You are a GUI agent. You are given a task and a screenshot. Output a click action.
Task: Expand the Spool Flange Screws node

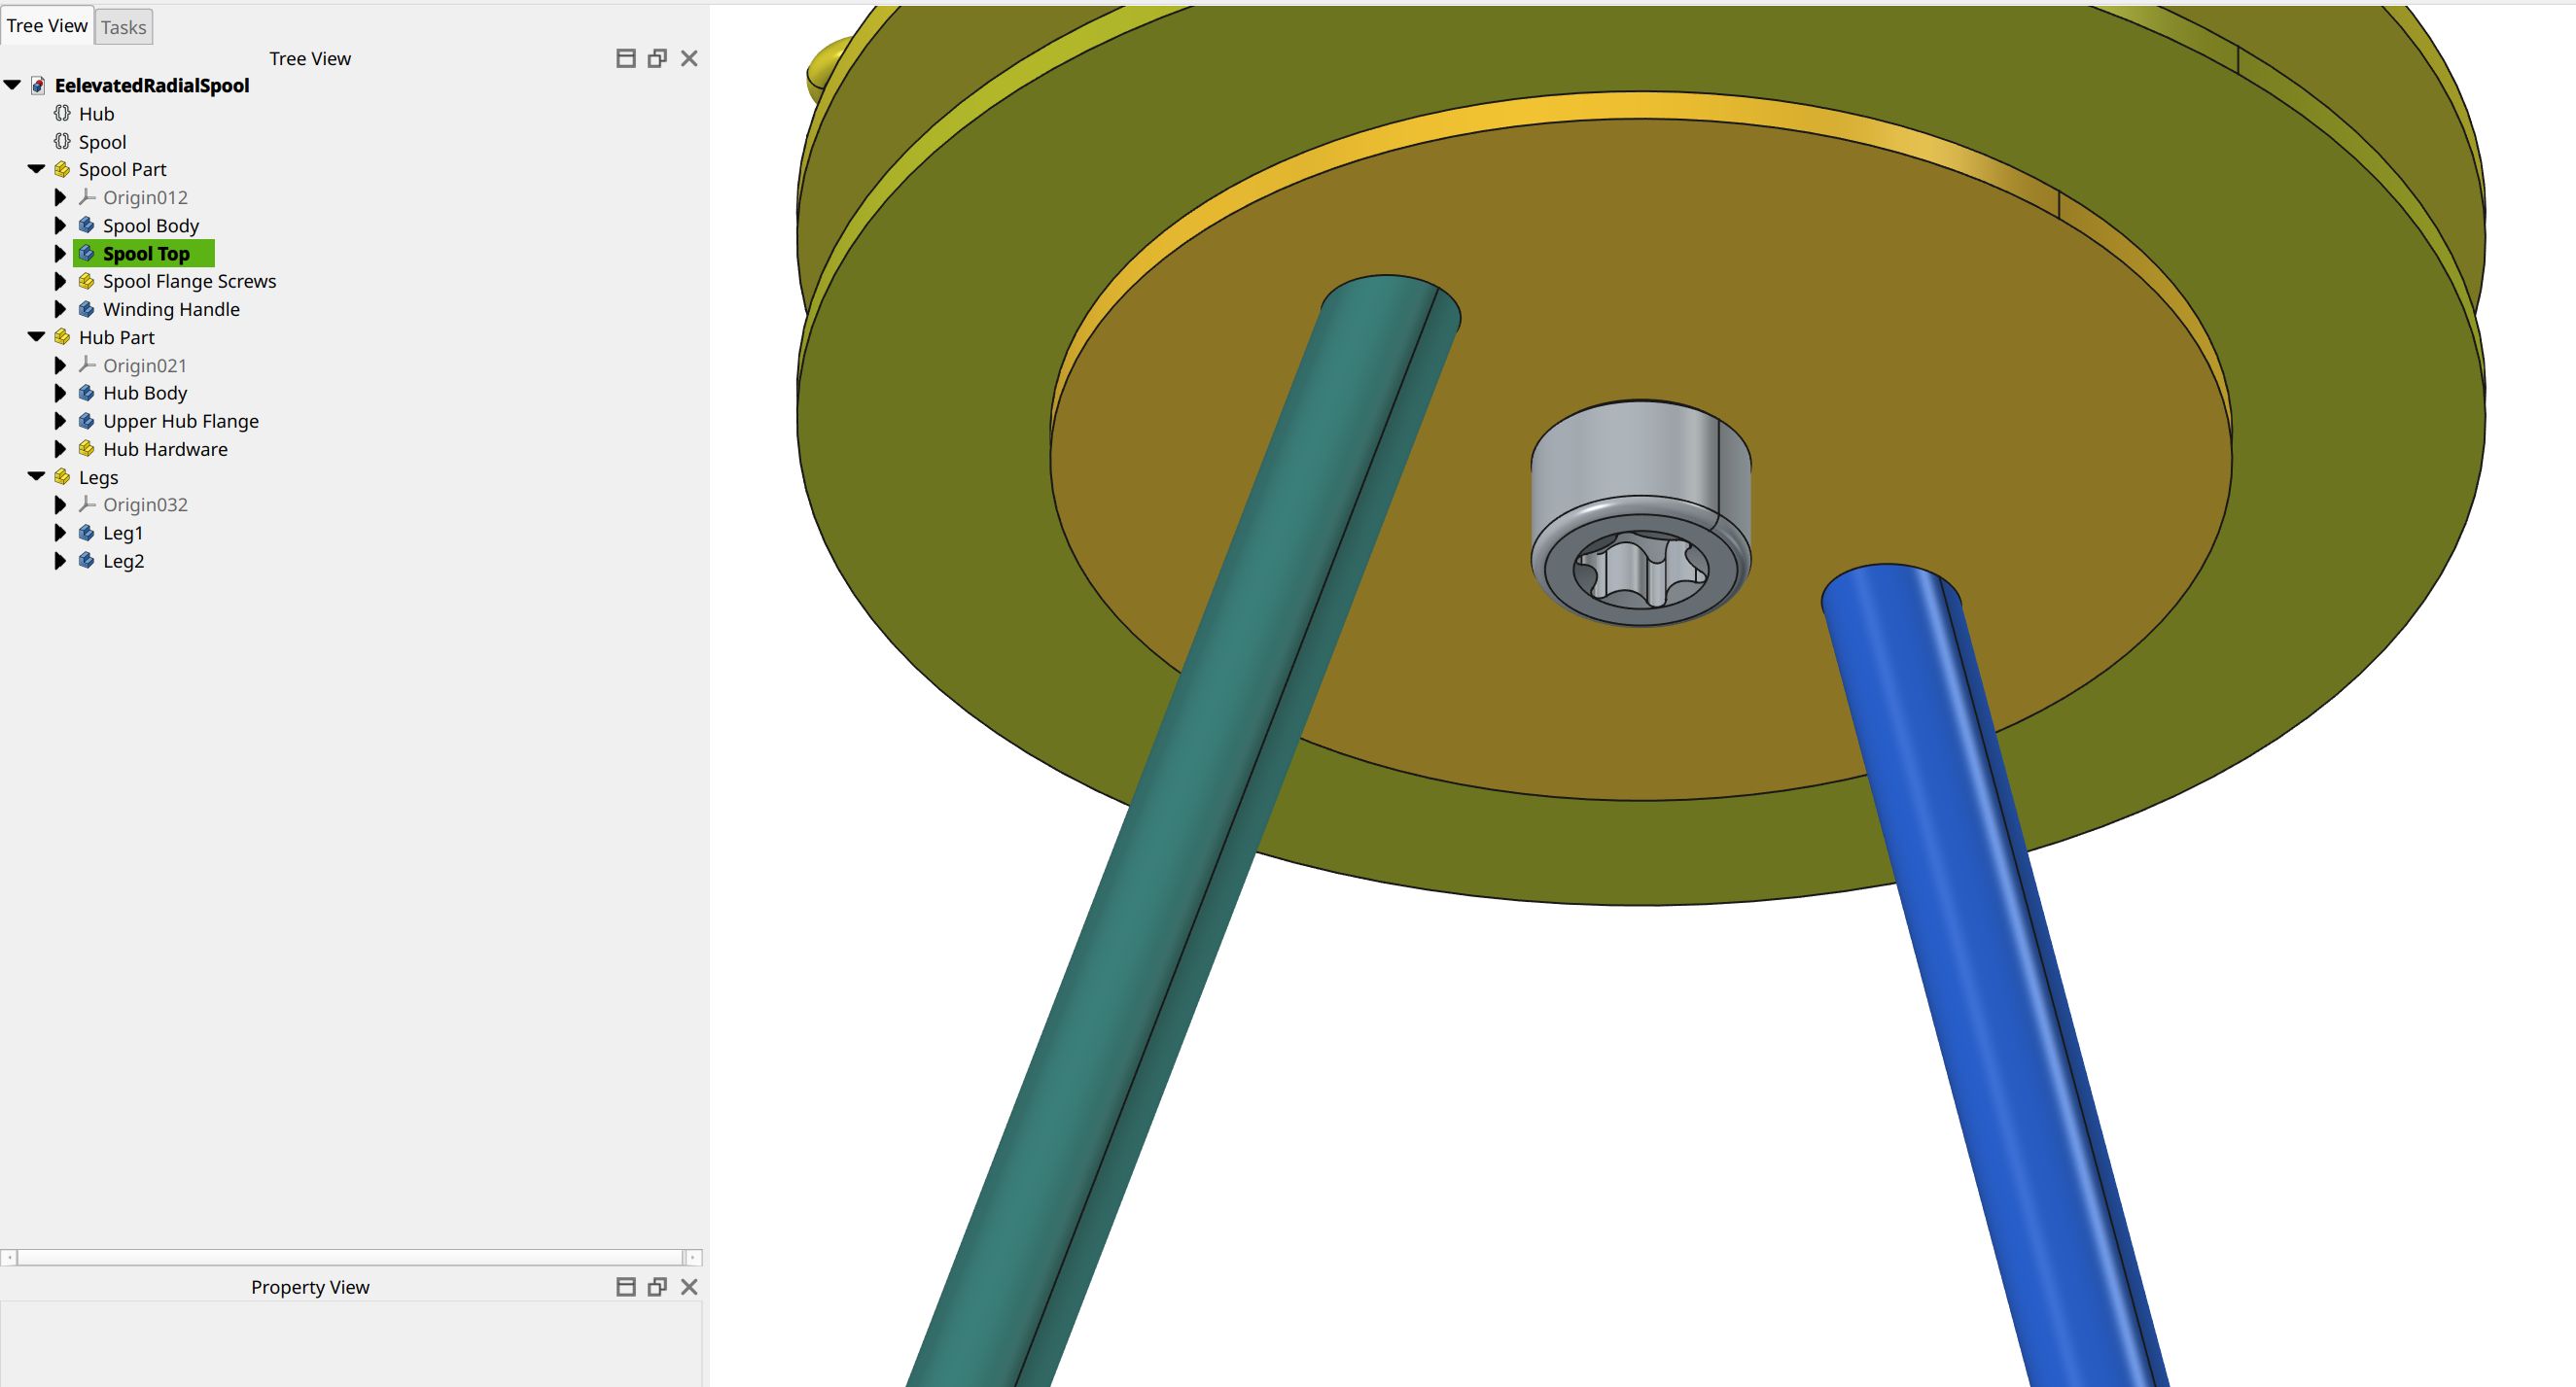[x=60, y=281]
